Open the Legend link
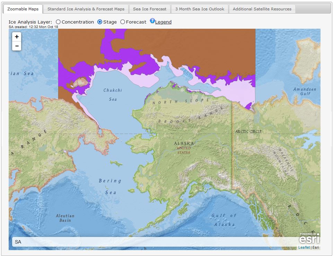Viewport: 333px width, 256px height. 163,22
